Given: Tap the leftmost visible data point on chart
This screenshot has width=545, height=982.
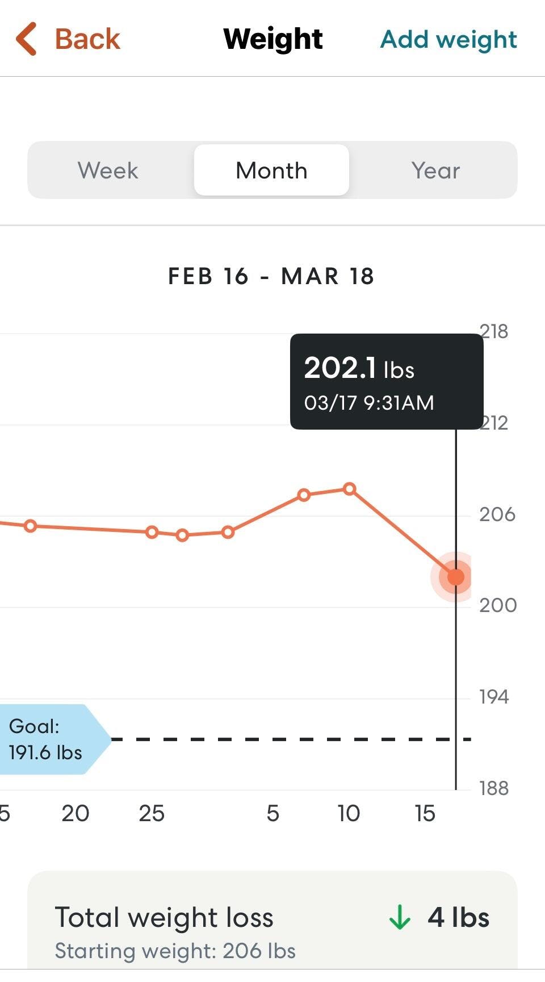Looking at the screenshot, I should [31, 526].
